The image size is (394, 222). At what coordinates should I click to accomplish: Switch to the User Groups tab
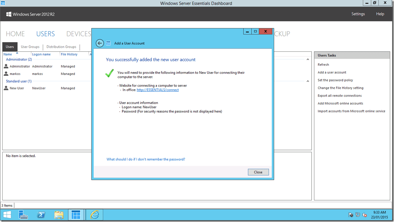pos(30,47)
